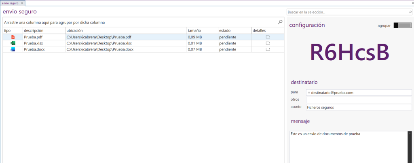This screenshot has height=163, width=414.
Task: Click path C:\Users\icabrera\Desktop\Prueba.xlsx
Action: tap(99, 43)
